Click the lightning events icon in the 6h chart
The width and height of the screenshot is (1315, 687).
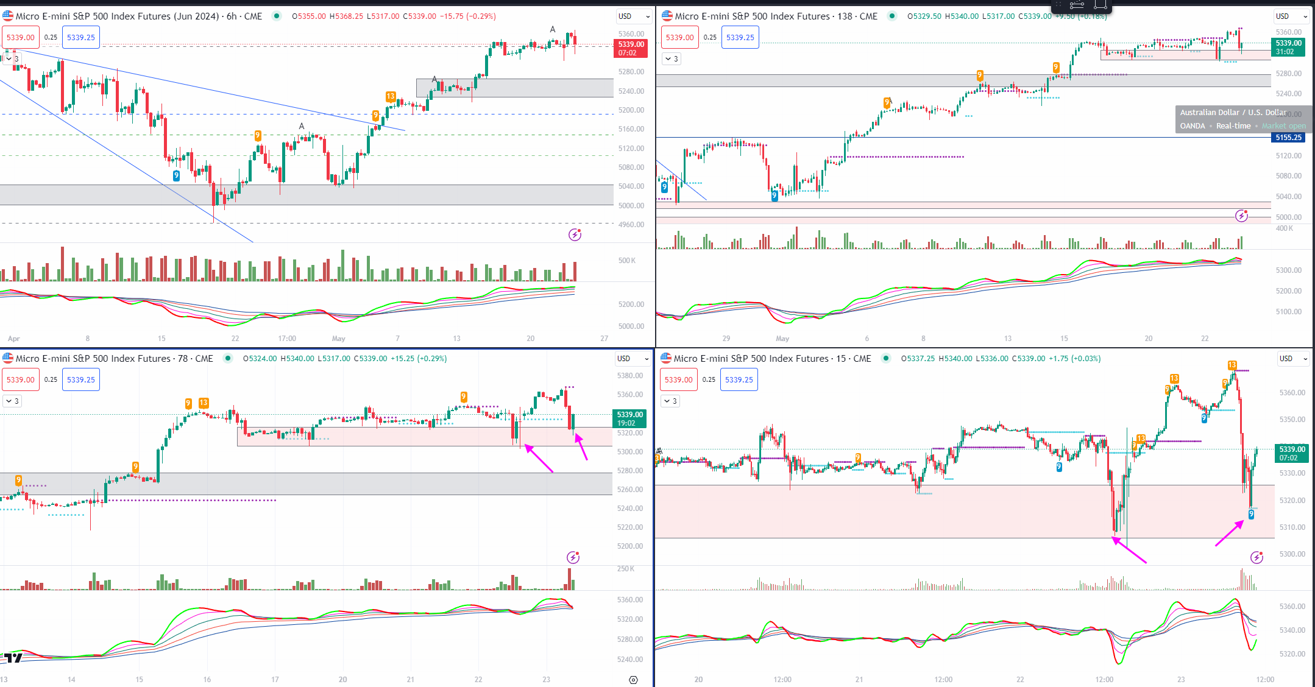[575, 234]
